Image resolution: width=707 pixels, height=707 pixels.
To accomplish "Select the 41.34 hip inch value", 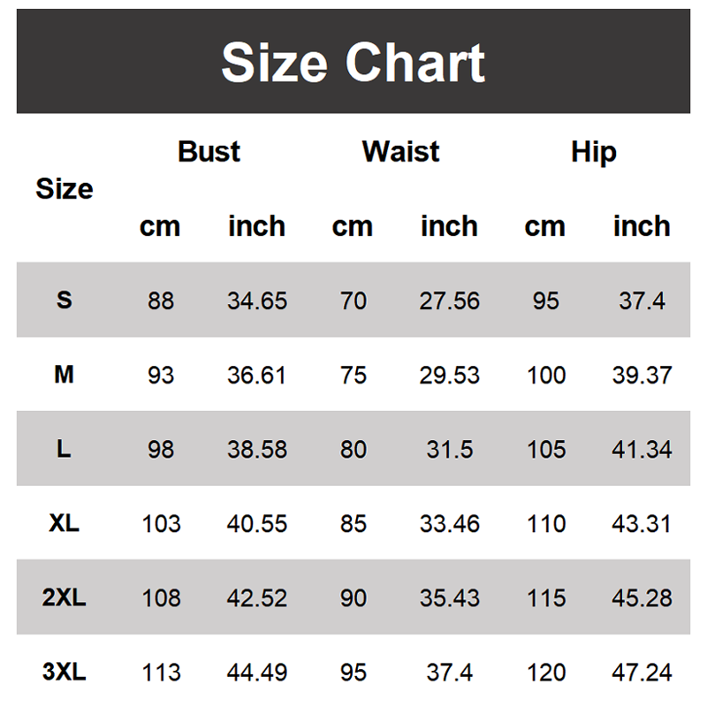I will tap(642, 449).
